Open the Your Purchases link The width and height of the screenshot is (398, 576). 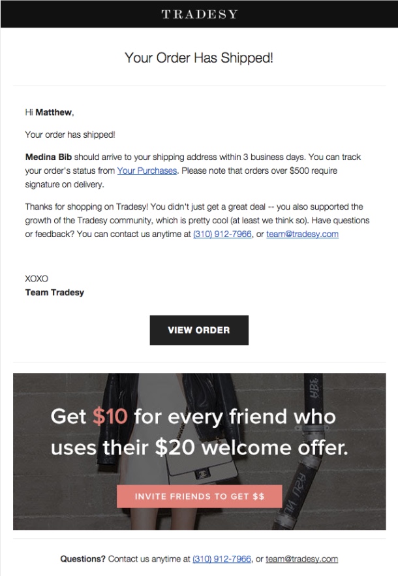(x=147, y=171)
